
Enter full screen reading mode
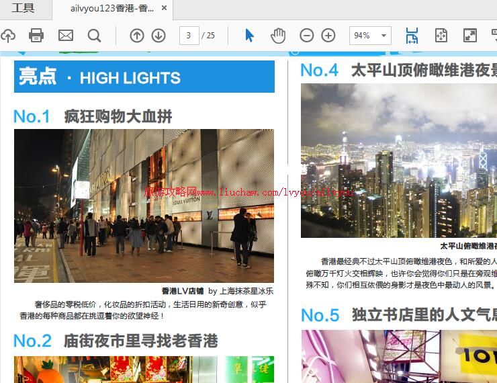(x=470, y=36)
